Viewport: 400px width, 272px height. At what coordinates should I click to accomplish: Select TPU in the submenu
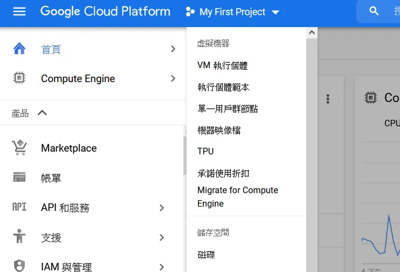point(205,151)
